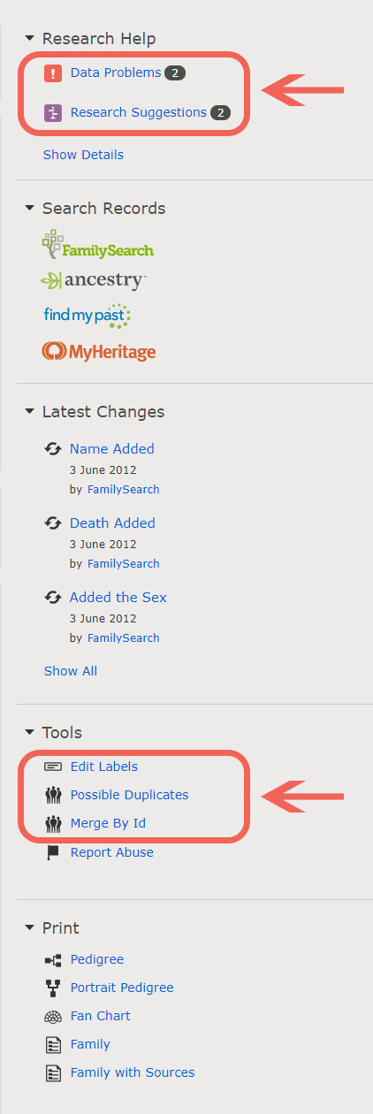Screen dimensions: 373x1114
Task: Click the Portrait Pedigree tree icon
Action: tap(53, 988)
